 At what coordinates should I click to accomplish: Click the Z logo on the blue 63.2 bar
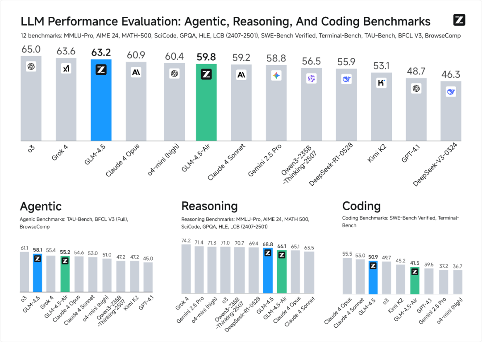(x=101, y=69)
